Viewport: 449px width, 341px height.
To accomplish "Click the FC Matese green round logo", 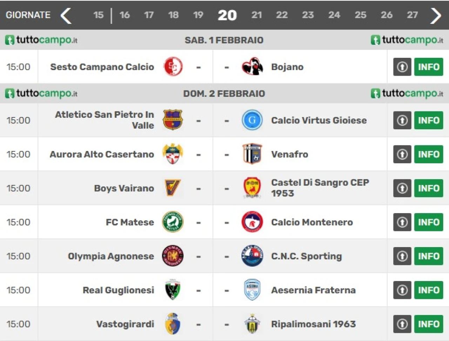I will click(173, 222).
